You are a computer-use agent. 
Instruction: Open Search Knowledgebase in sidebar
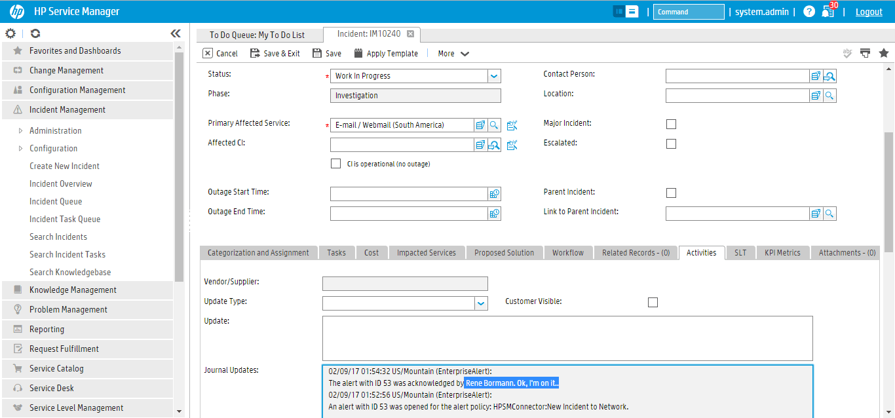pyautogui.click(x=70, y=273)
